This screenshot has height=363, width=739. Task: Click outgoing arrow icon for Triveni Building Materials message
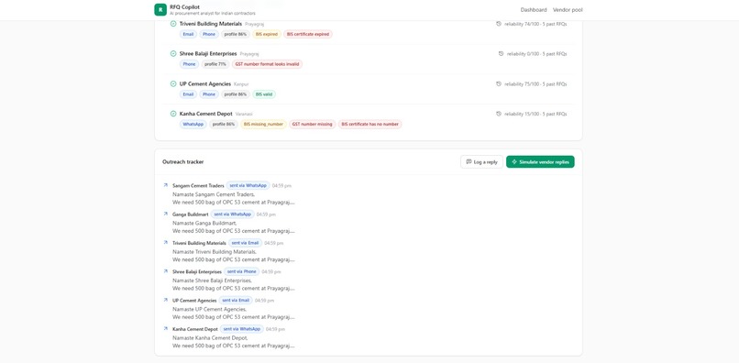(165, 242)
